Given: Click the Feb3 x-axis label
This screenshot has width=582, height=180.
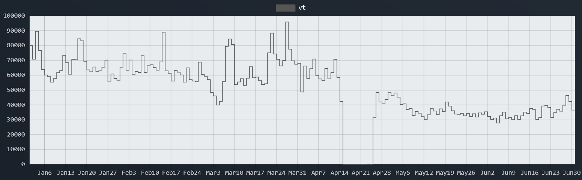Looking at the screenshot, I should pyautogui.click(x=129, y=173).
